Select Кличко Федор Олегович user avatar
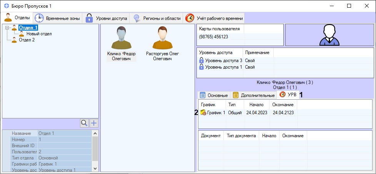Screen dimensions: 376x174 point(121,38)
